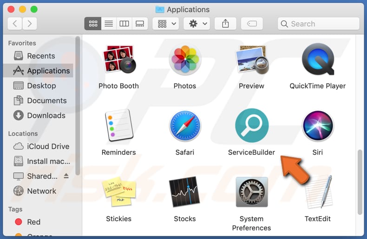Click the main file area scrollbar
Viewport: 367px width, 239px height.
pos(360,182)
